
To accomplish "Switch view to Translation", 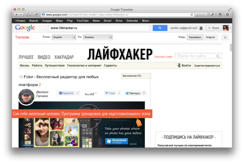I will [x=195, y=37].
